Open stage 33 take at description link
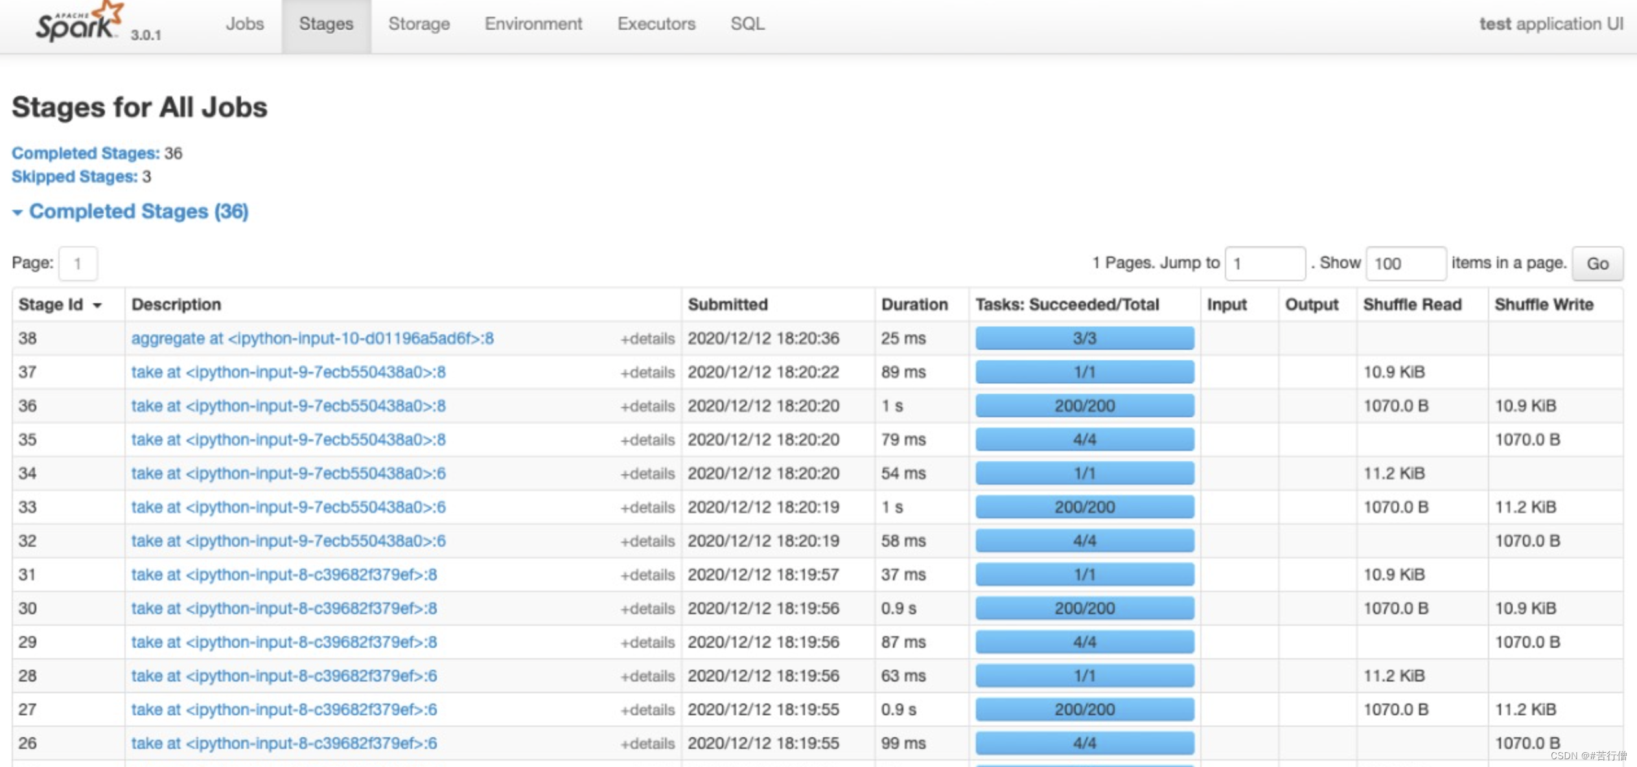Viewport: 1637px width, 767px height. coord(288,507)
